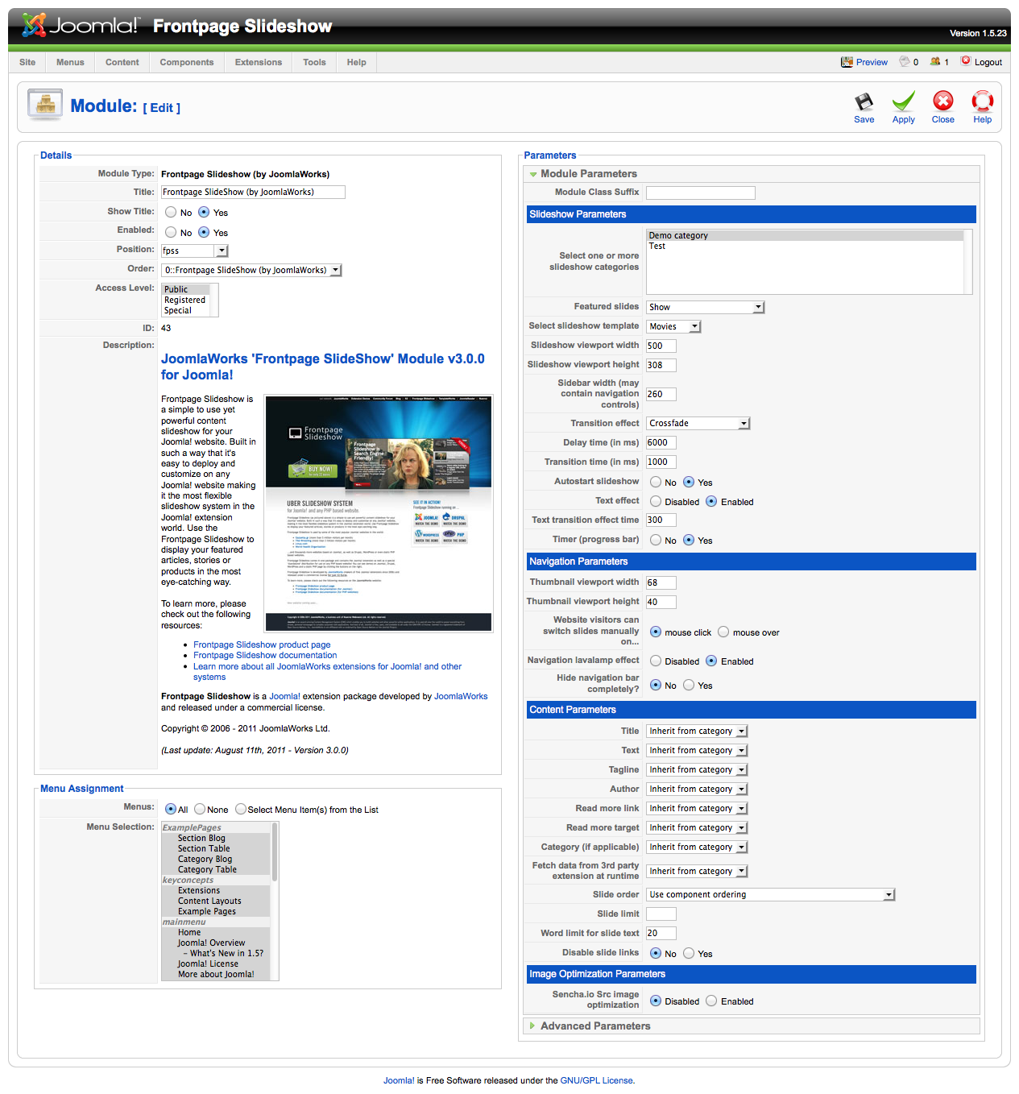
Task: Set Show Title to No
Action: point(171,213)
